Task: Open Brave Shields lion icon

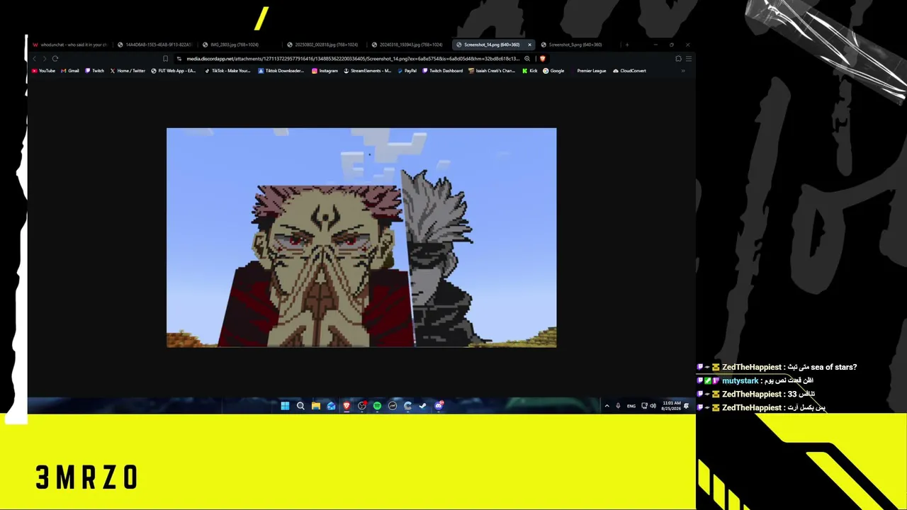Action: pyautogui.click(x=543, y=59)
